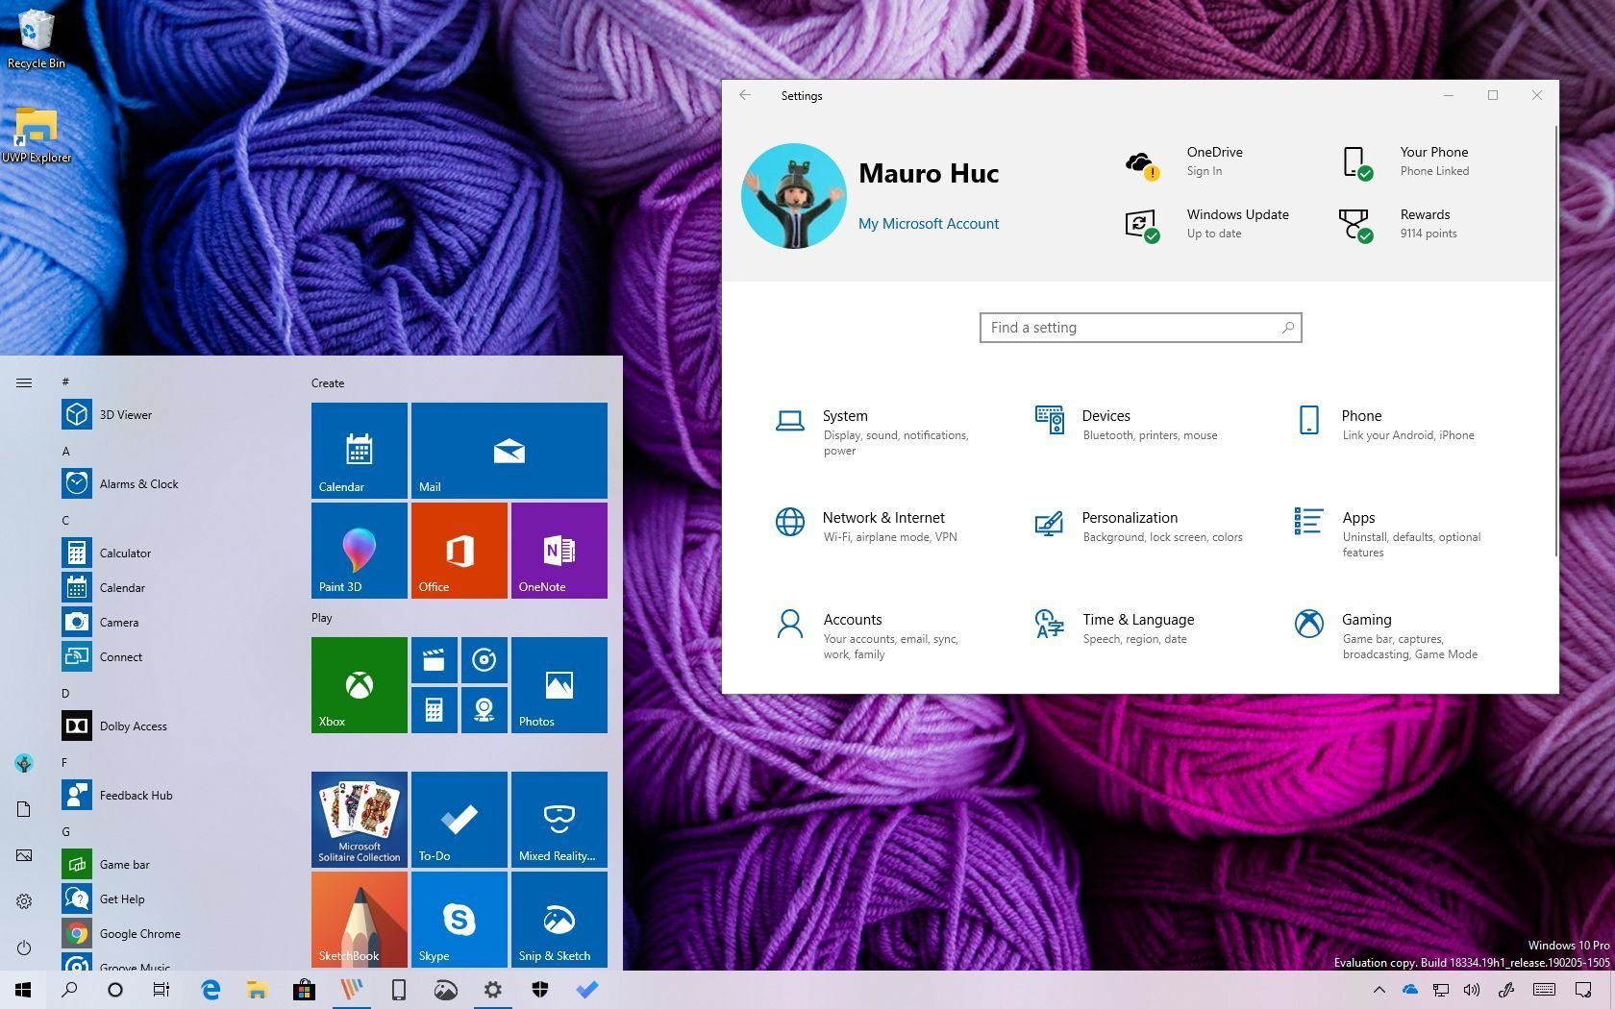This screenshot has width=1615, height=1009.
Task: Click Your Phone linked status
Action: 1404,161
